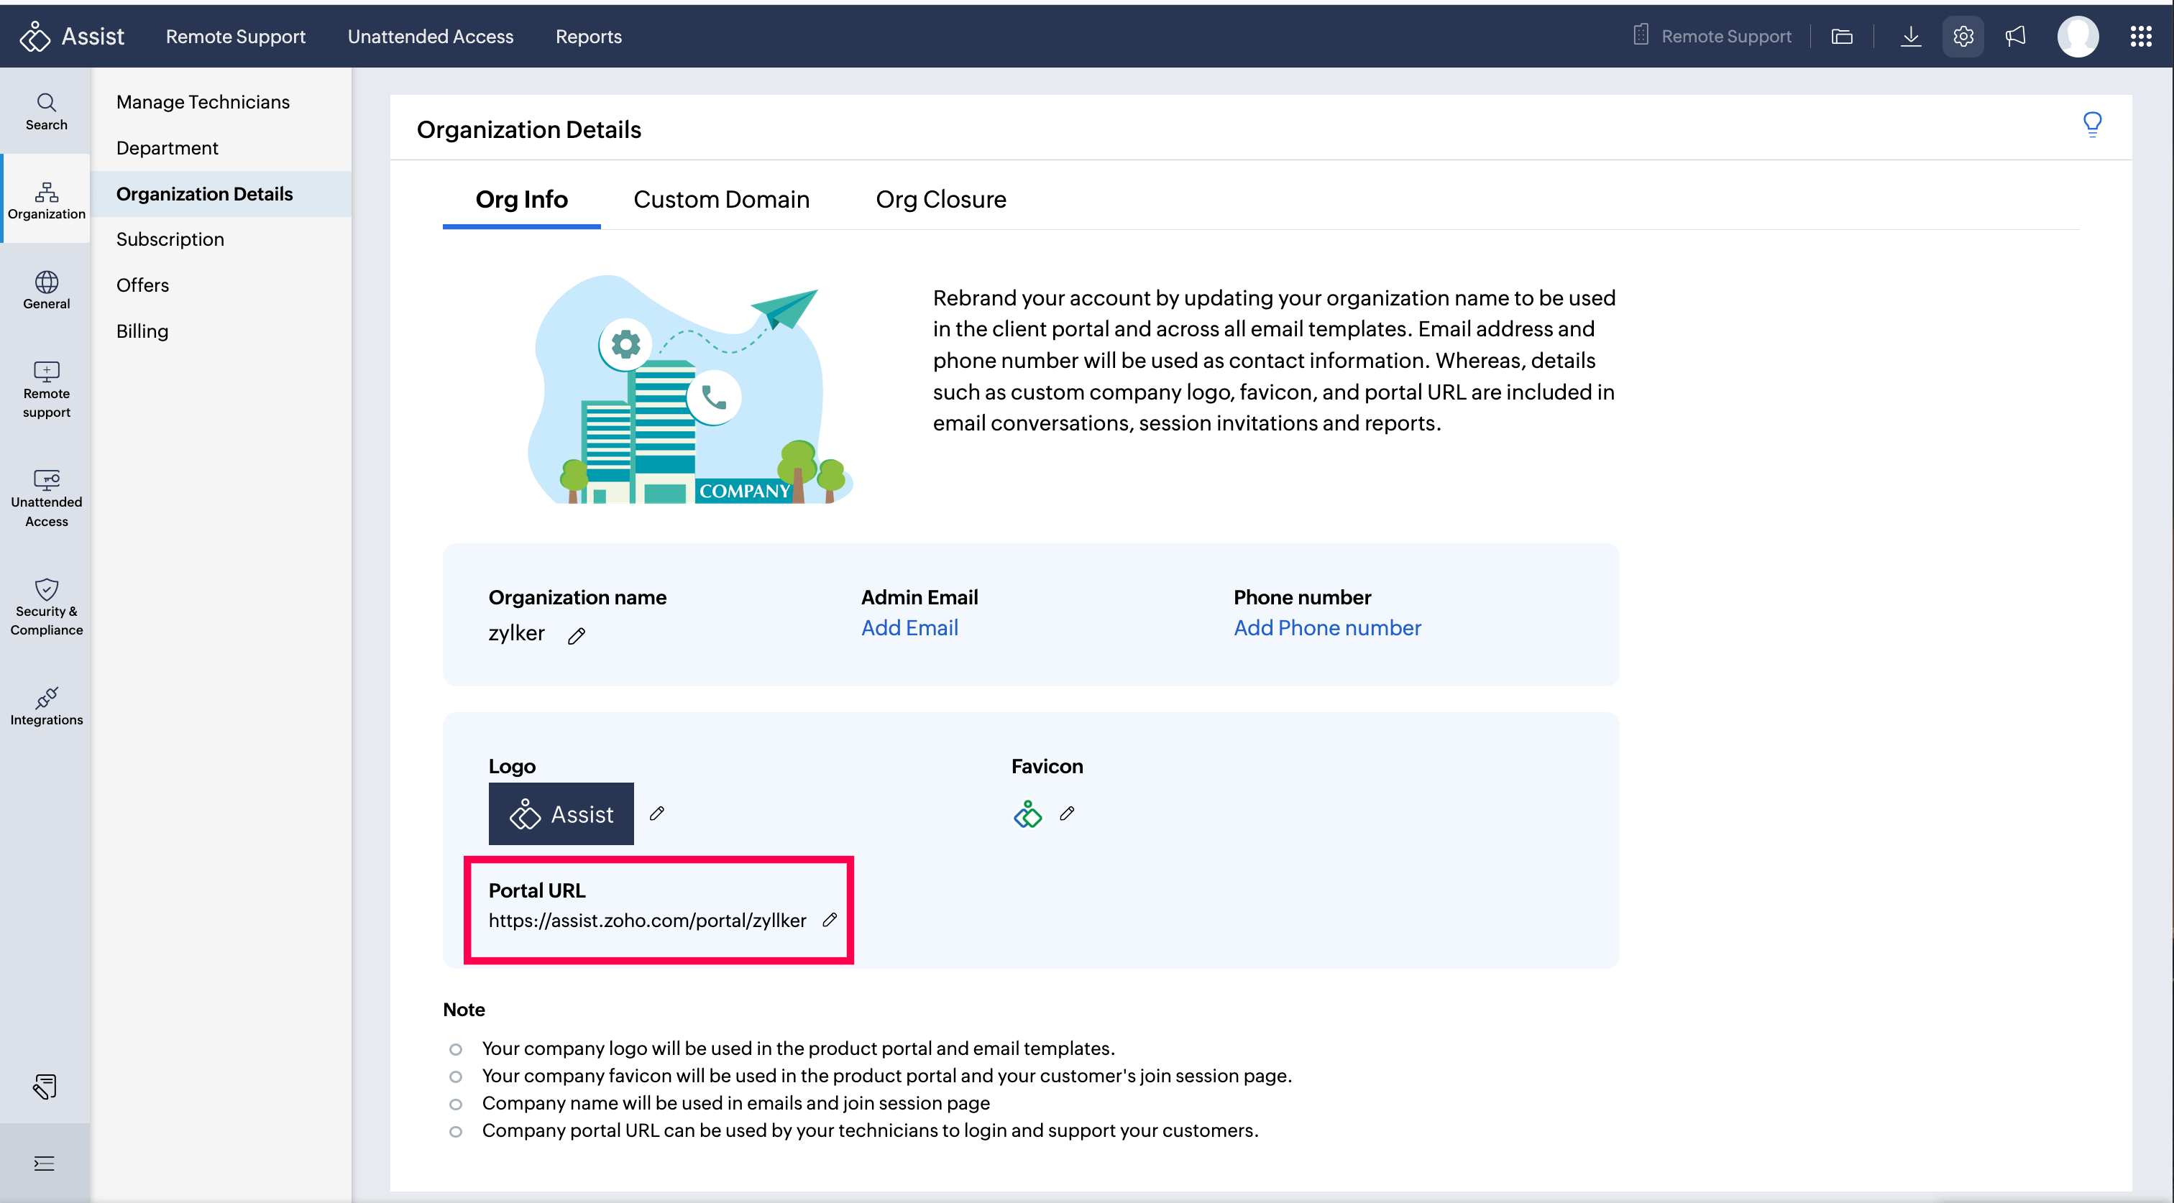This screenshot has height=1203, width=2174.
Task: Open the apps grid launcher
Action: click(x=2140, y=36)
